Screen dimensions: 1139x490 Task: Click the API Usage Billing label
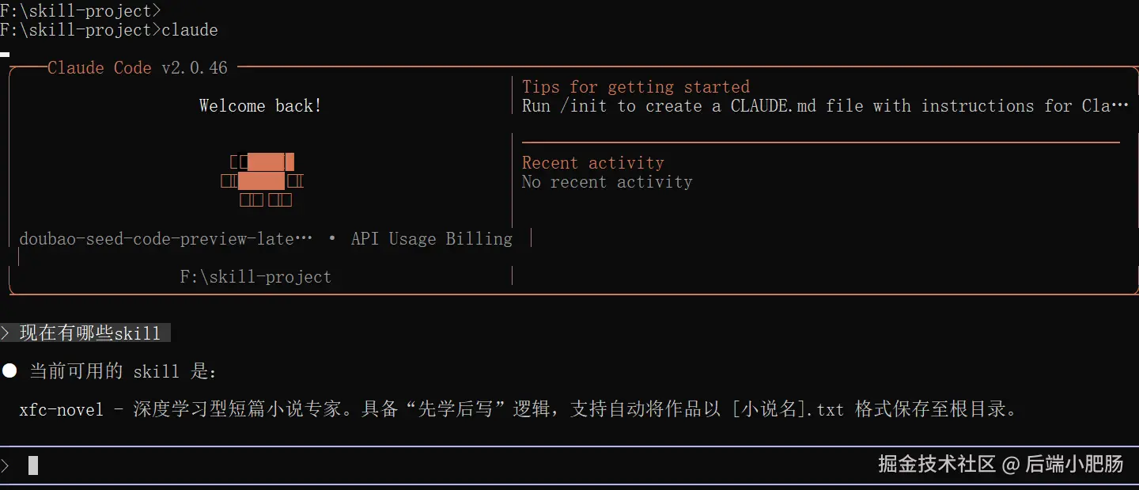pyautogui.click(x=432, y=239)
